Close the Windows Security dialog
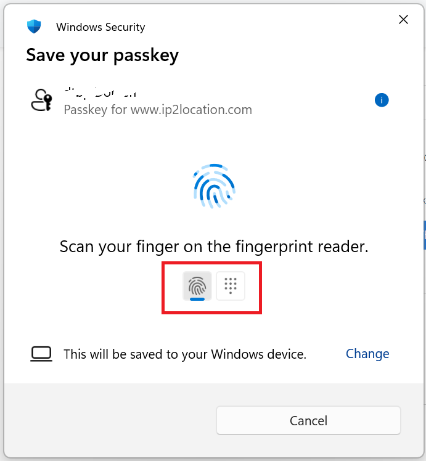Screen dimensions: 426x461 pos(403,20)
